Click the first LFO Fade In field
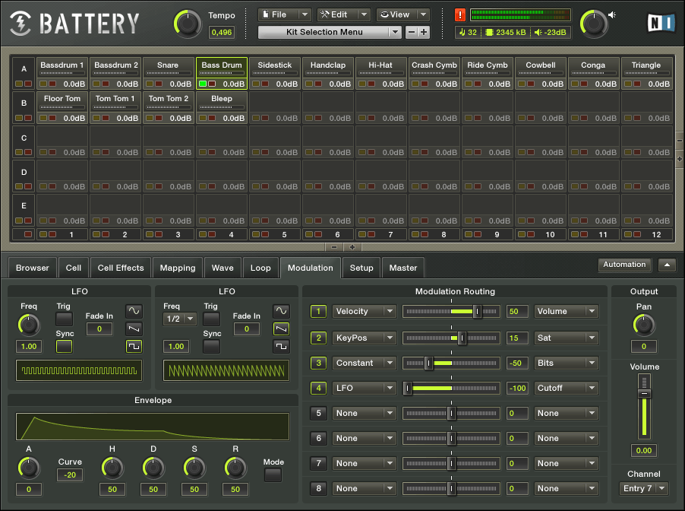 pyautogui.click(x=99, y=329)
